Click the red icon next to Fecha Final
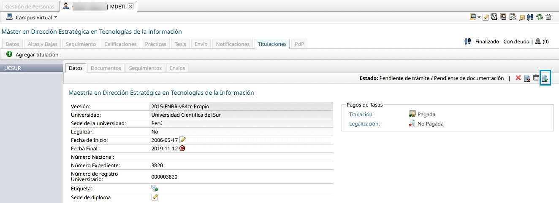 pos(182,148)
